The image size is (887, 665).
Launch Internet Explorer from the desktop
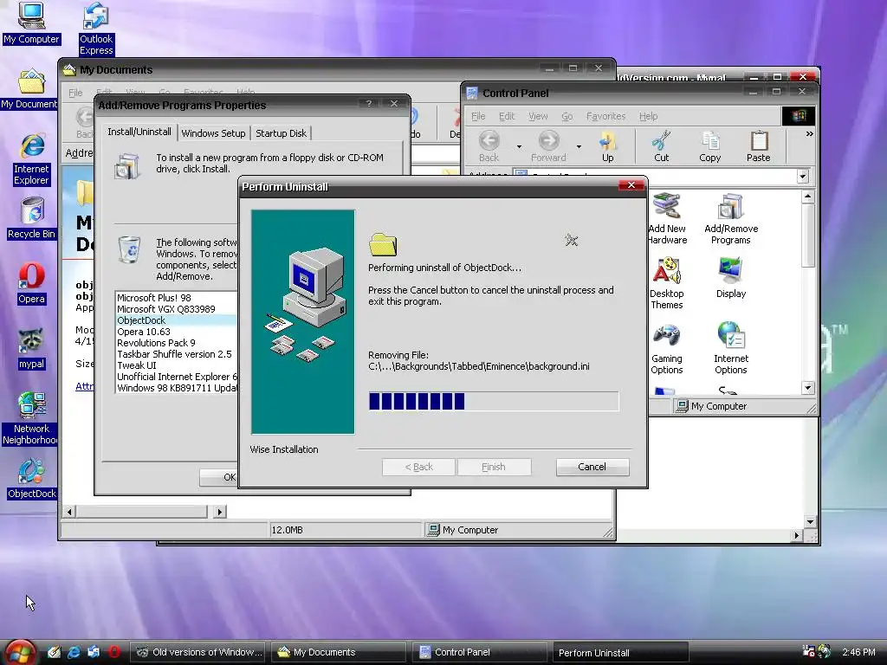32,159
